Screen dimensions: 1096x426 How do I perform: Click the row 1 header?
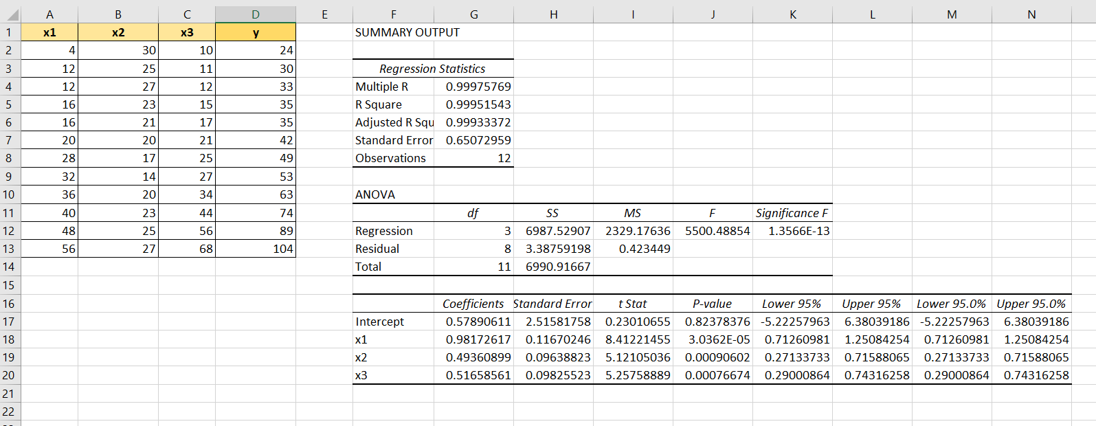click(x=10, y=32)
